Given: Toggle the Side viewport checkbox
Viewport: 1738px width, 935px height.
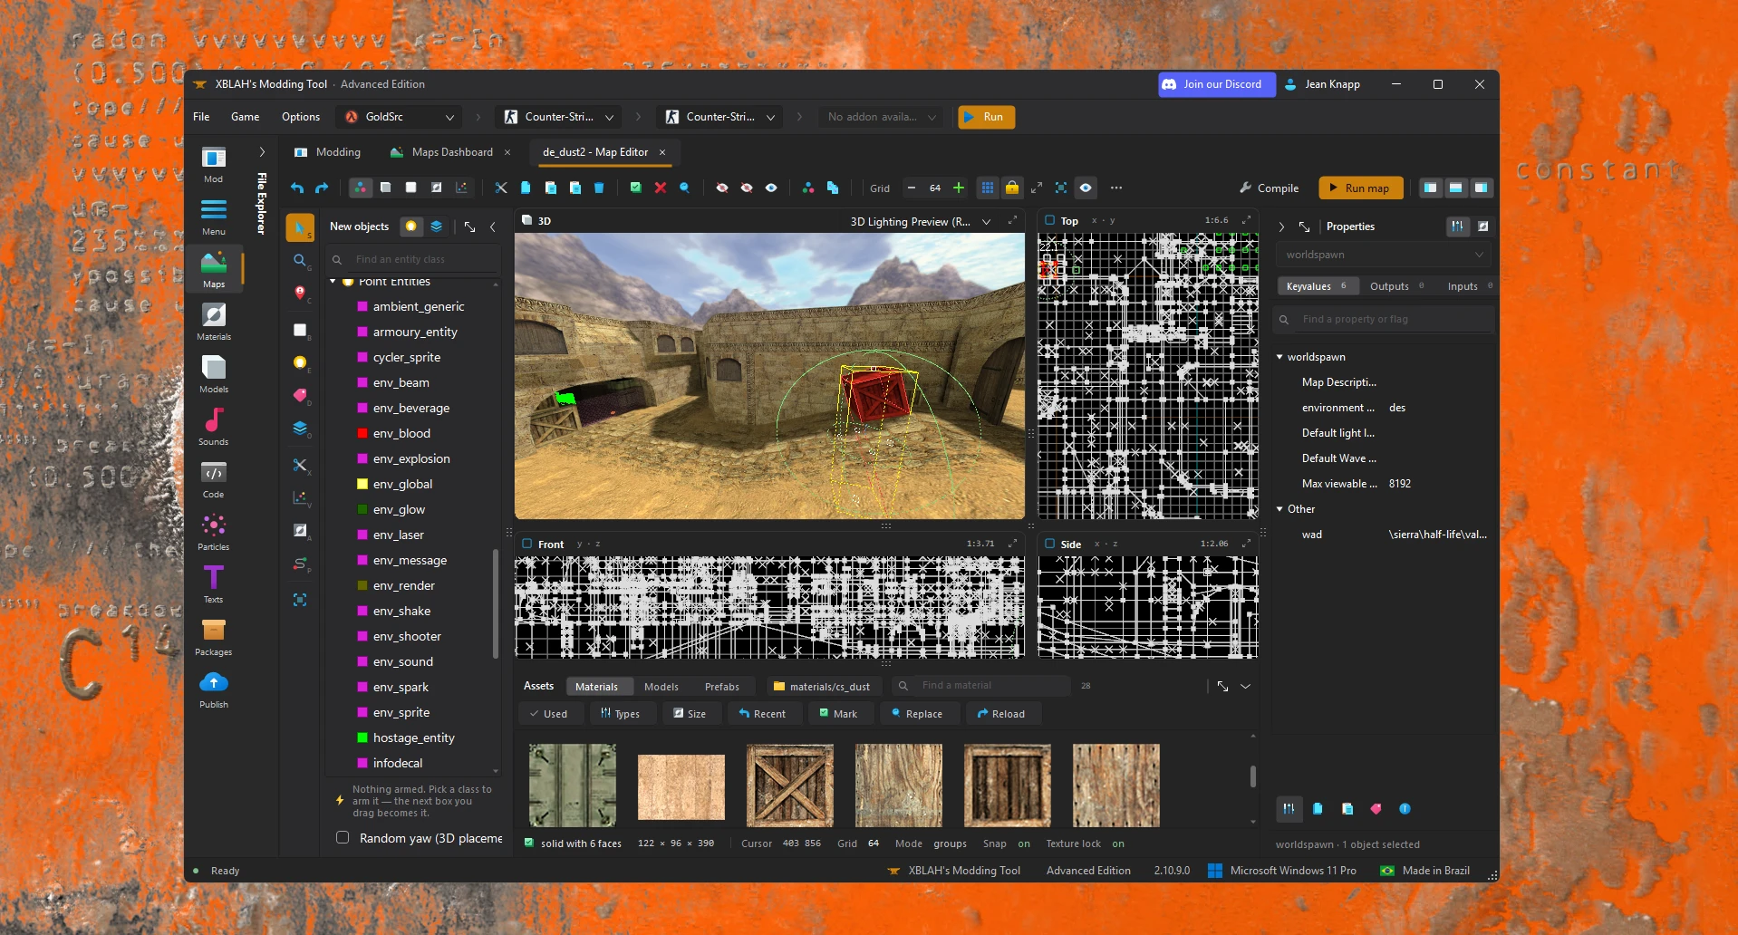Looking at the screenshot, I should (x=1050, y=544).
